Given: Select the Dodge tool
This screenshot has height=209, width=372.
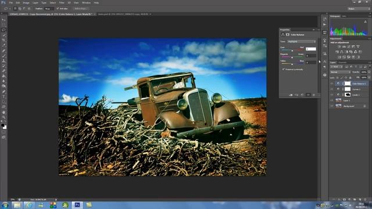Looking at the screenshot, I should (3, 87).
